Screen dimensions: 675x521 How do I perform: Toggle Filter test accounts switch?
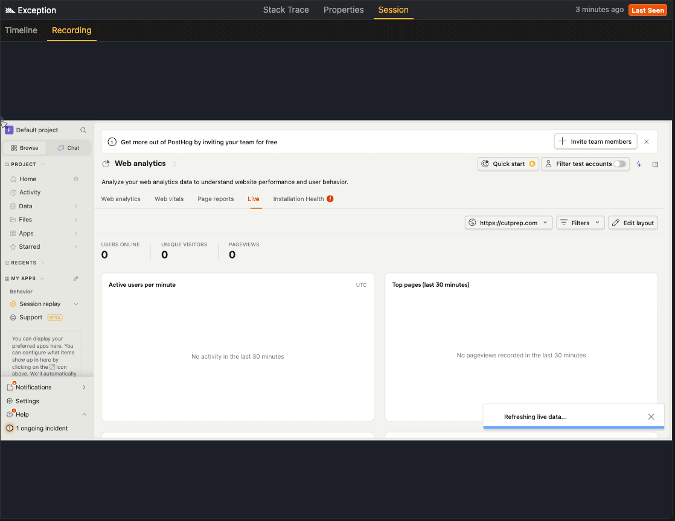pyautogui.click(x=619, y=164)
